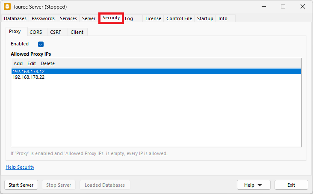Open the Client sub-tab
This screenshot has height=194, width=313.
click(x=77, y=32)
